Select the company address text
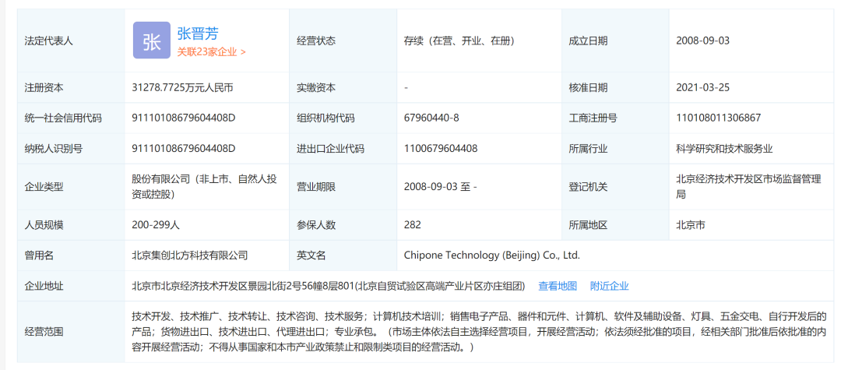The height and width of the screenshot is (370, 841). pos(329,286)
